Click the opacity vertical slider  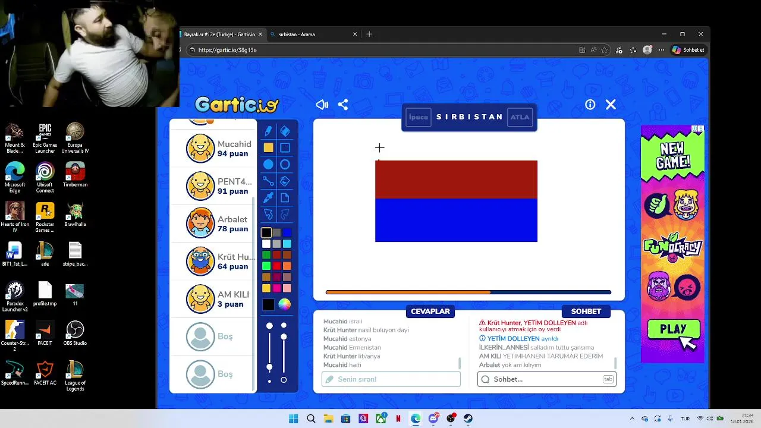pyautogui.click(x=284, y=353)
